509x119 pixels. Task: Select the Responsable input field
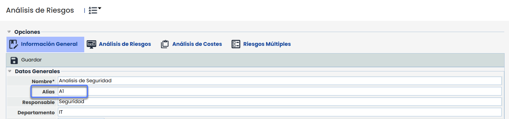pyautogui.click(x=279, y=102)
